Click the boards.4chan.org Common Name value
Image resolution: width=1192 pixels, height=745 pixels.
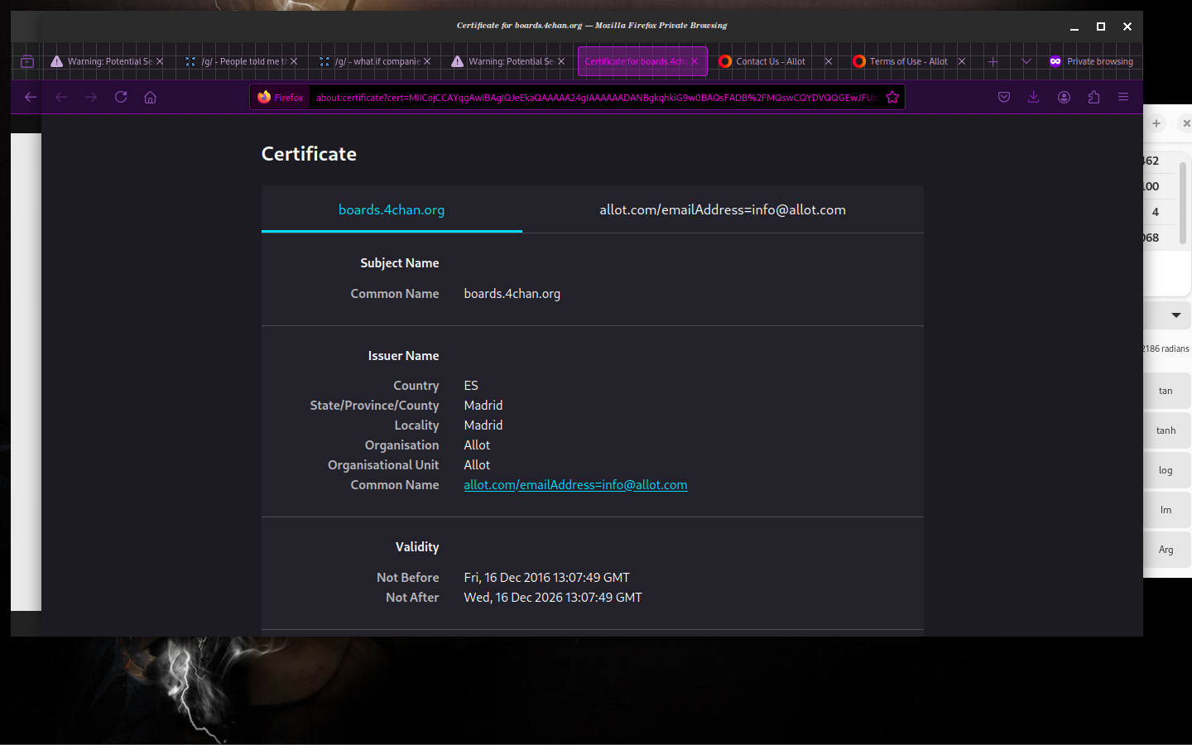tap(512, 294)
